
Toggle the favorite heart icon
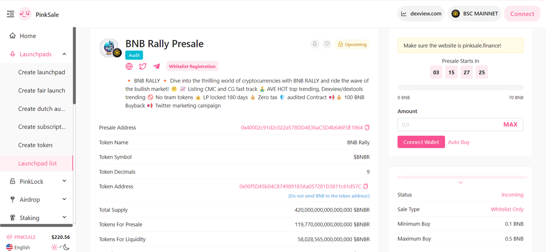pos(327,44)
